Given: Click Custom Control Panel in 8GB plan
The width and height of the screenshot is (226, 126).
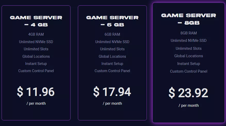Looking at the screenshot, I should [x=189, y=71].
